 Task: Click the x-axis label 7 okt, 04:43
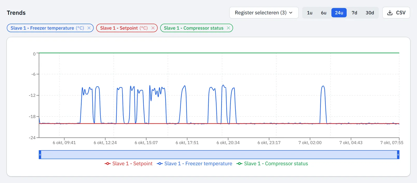click(351, 143)
